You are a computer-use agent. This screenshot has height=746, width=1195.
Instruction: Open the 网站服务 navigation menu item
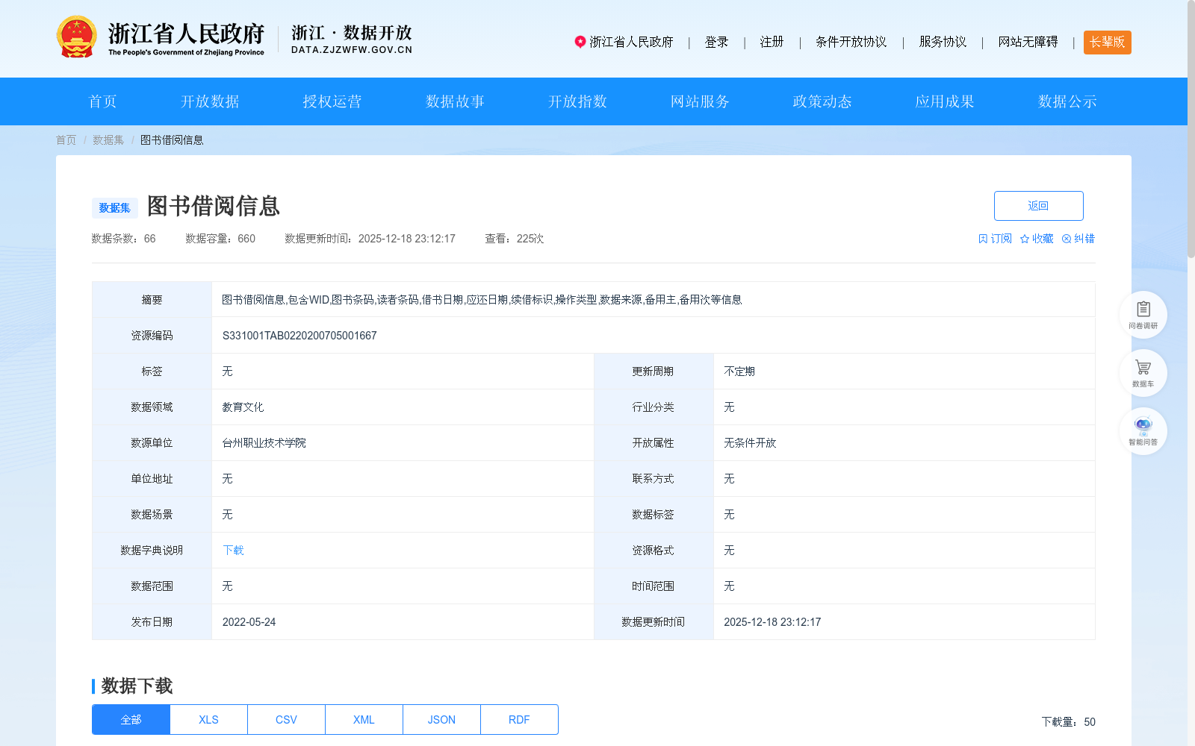coord(700,101)
